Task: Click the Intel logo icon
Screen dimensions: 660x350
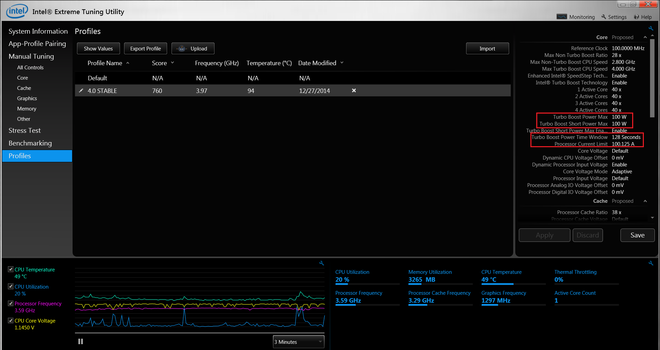Action: coord(17,11)
